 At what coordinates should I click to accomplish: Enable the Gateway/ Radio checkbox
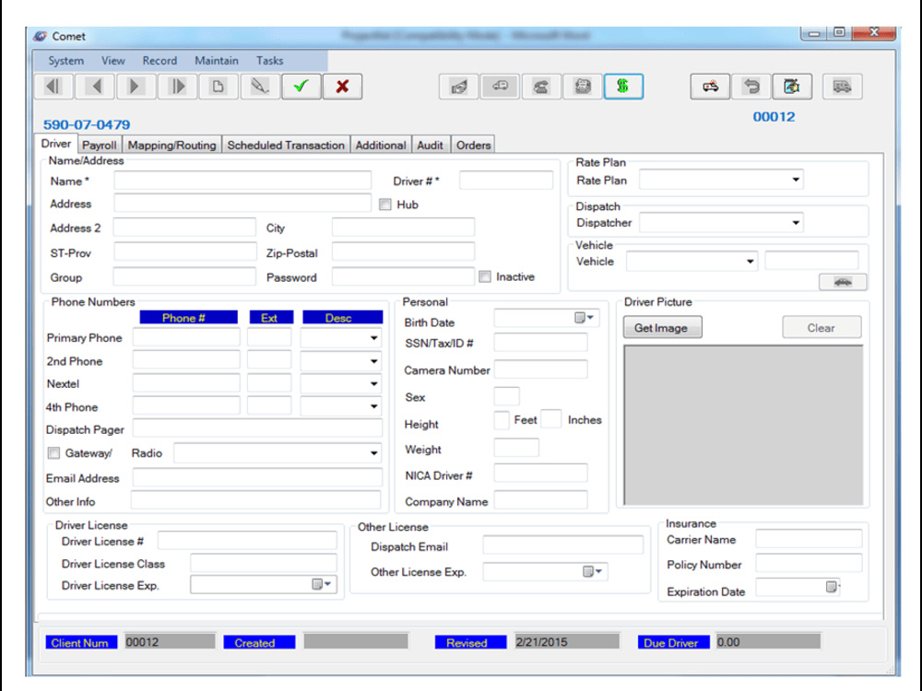(54, 453)
